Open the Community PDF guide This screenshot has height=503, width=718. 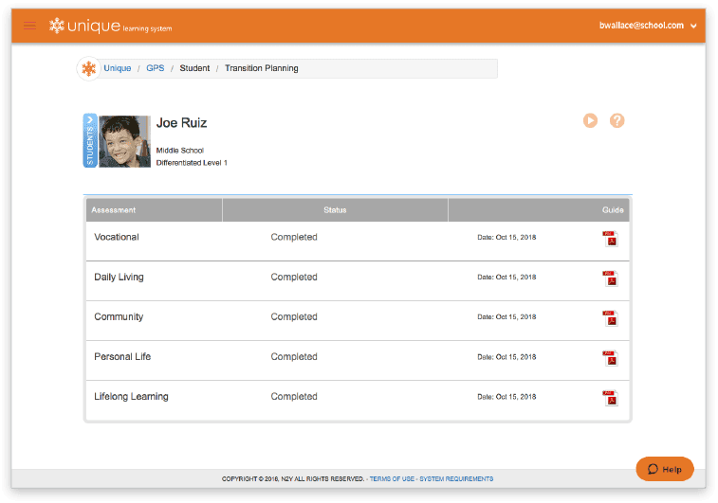point(610,318)
